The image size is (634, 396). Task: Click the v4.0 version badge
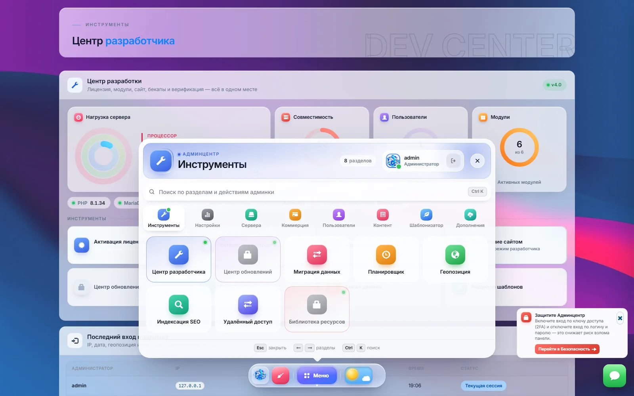coord(554,85)
